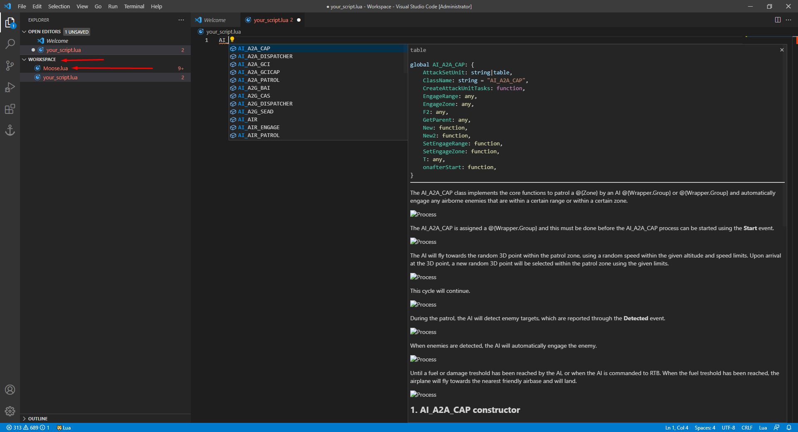Image resolution: width=798 pixels, height=432 pixels.
Task: Change the UTF-8 file encoding
Action: coord(728,427)
